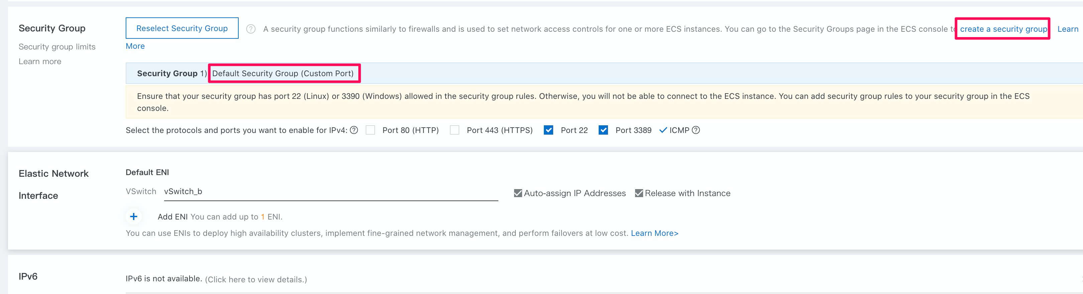Click 'Click here to view details' for IPv6
Screen dimensions: 1083x294
click(x=256, y=279)
